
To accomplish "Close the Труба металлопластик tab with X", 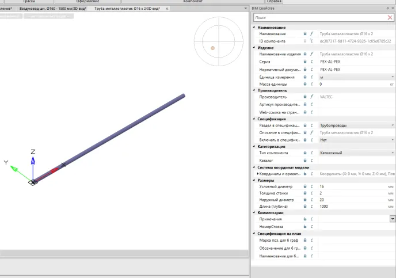I will (167, 9).
